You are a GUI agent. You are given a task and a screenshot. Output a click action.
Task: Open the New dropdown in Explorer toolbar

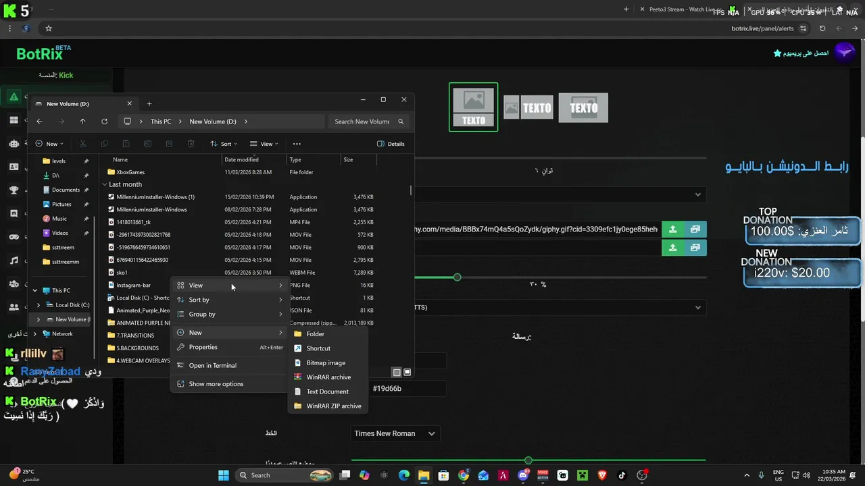pyautogui.click(x=49, y=144)
